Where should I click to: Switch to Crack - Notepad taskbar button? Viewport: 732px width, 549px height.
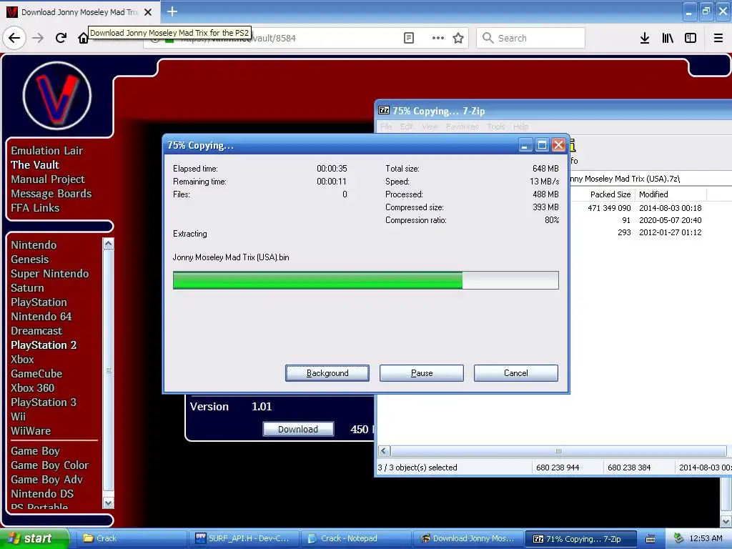click(x=356, y=538)
